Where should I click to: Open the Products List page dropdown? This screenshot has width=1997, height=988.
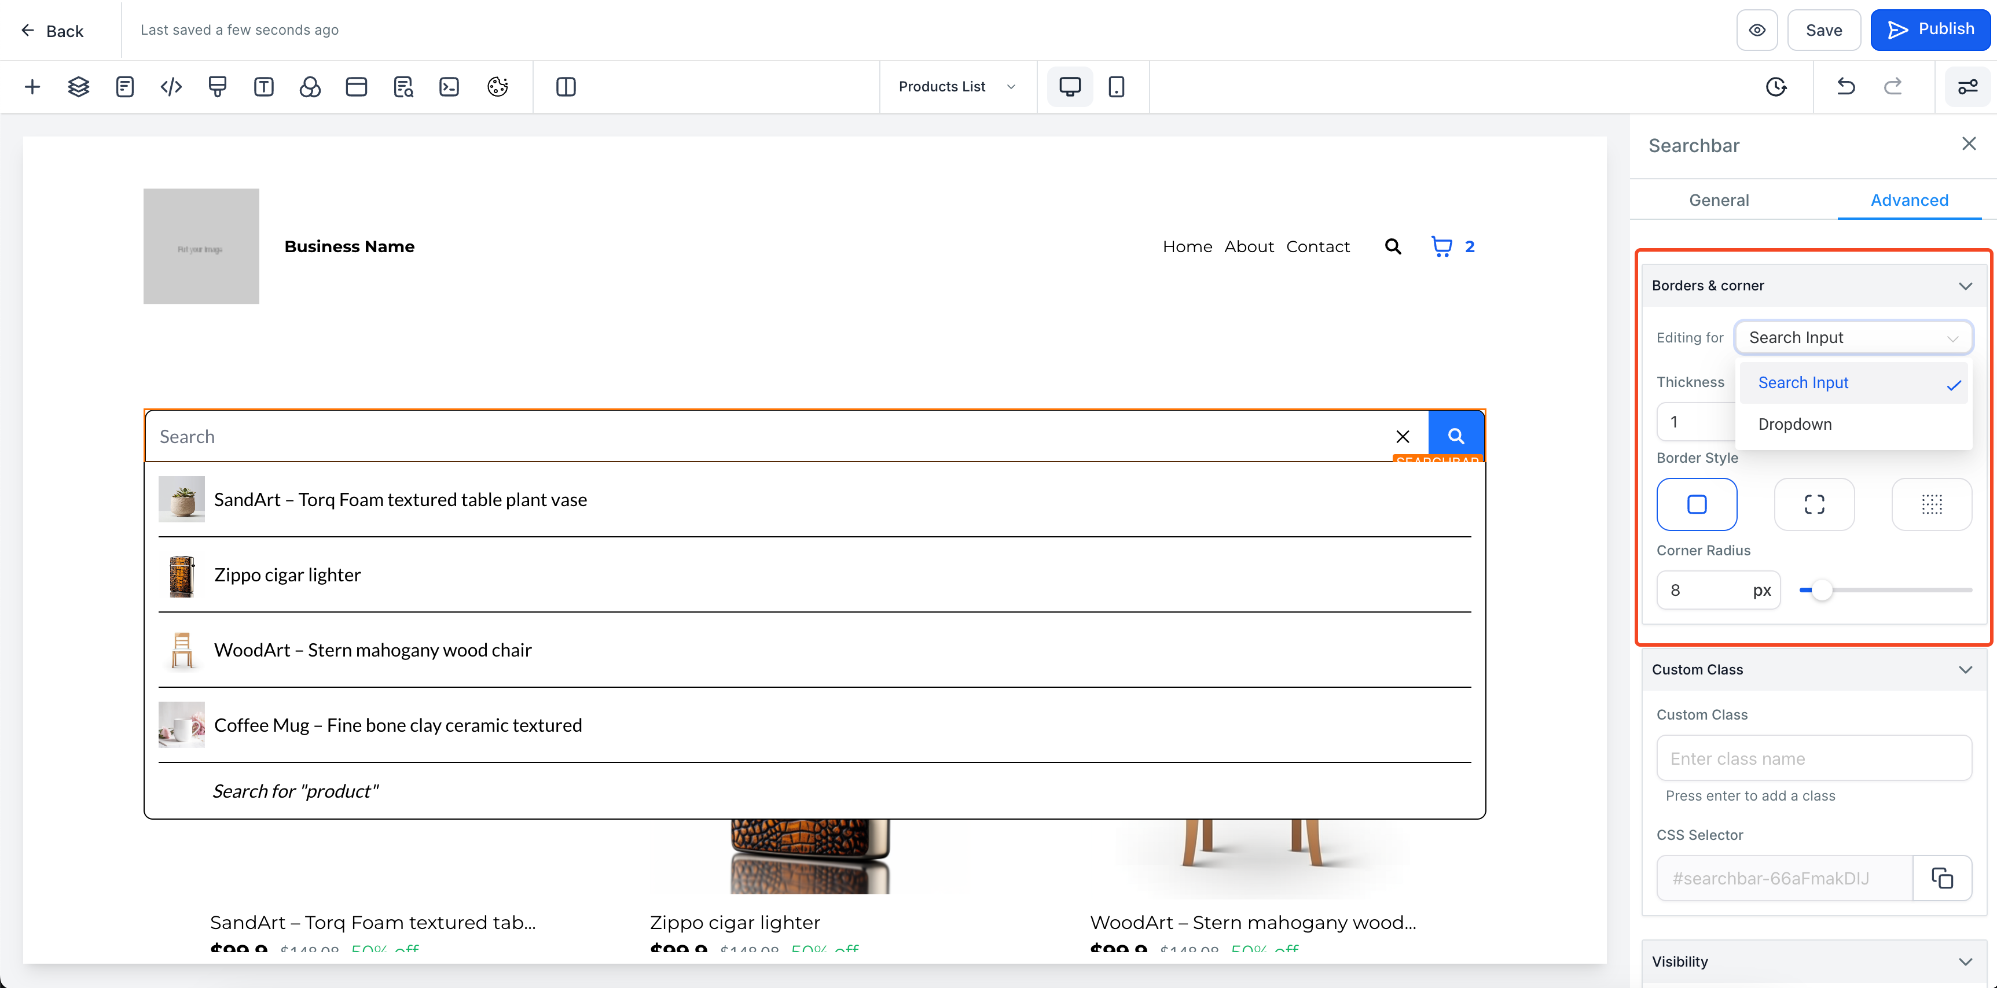coord(957,87)
